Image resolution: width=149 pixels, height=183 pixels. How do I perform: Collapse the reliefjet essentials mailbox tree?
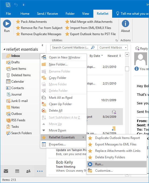4,49
